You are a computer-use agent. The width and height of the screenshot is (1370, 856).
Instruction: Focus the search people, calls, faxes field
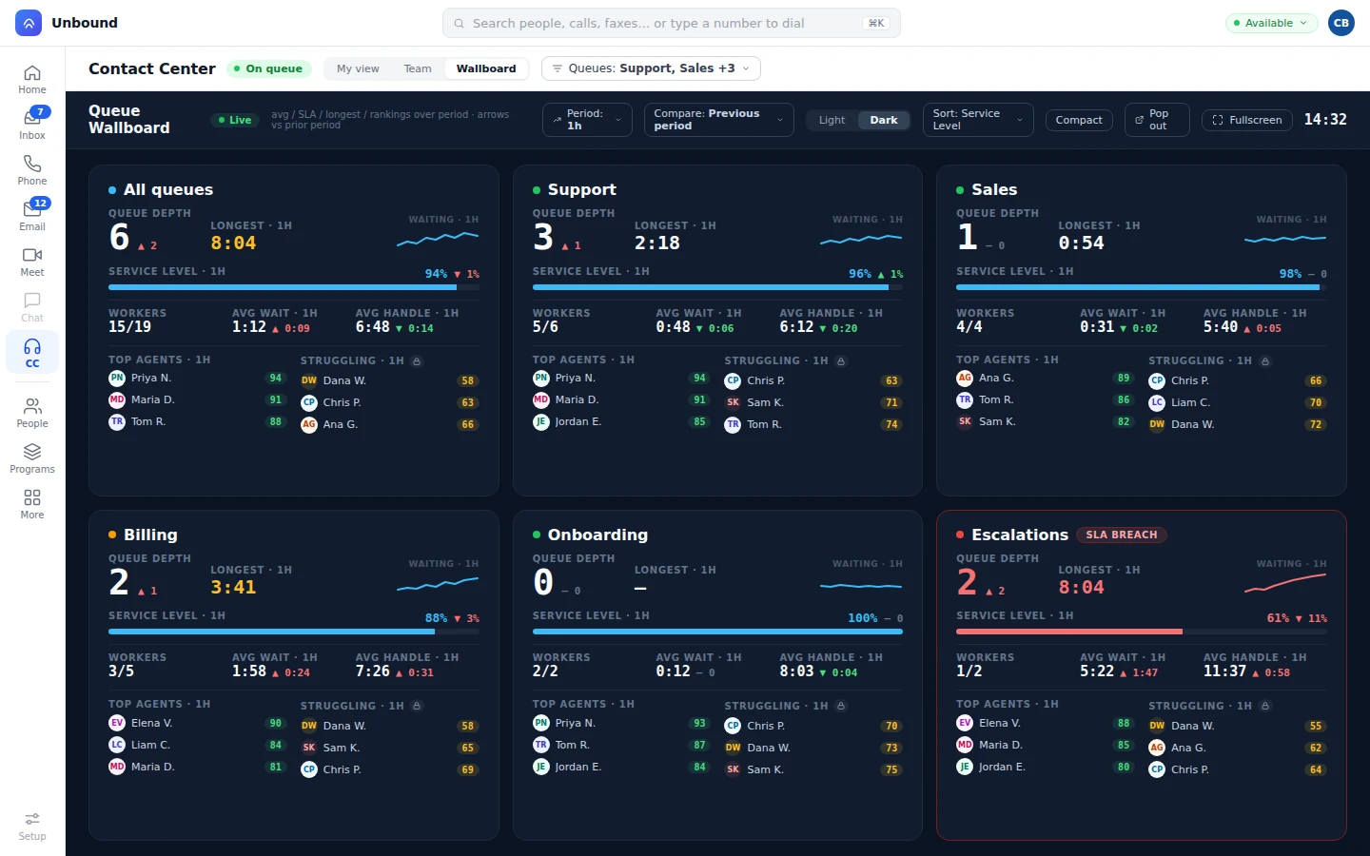[672, 23]
